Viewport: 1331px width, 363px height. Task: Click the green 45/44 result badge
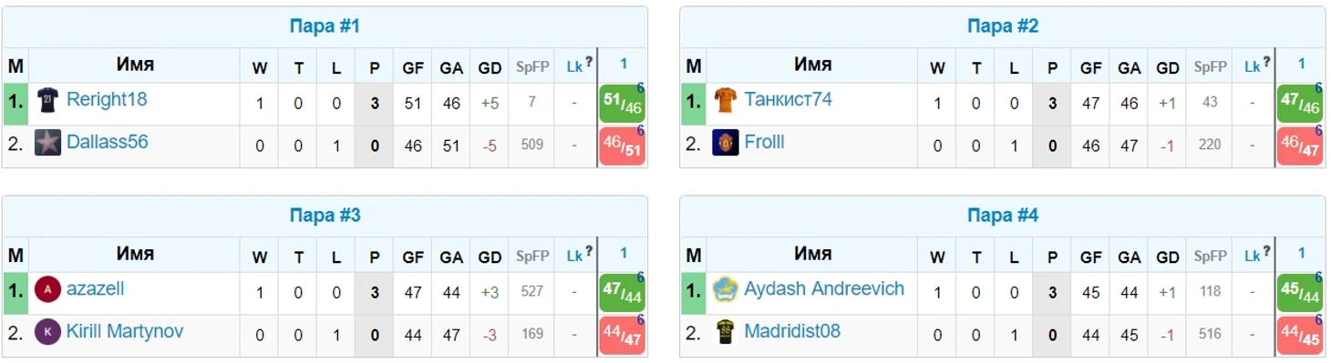pos(1300,292)
